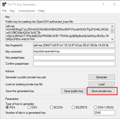Image resolution: width=120 pixels, height=119 pixels.
Task: Click the Generate button
Action: pos(102,77)
